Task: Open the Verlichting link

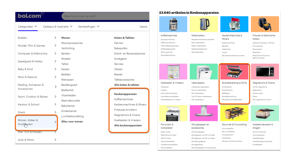Action: point(68,48)
